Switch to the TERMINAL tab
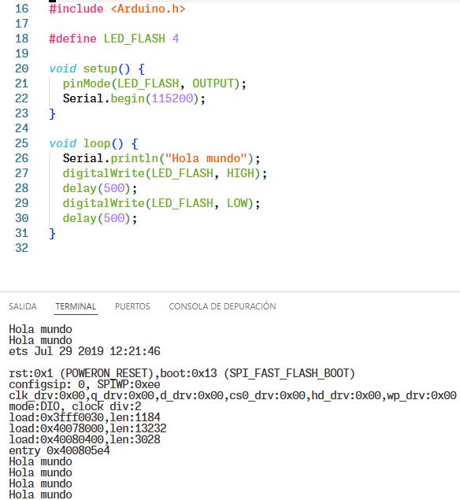 click(76, 306)
